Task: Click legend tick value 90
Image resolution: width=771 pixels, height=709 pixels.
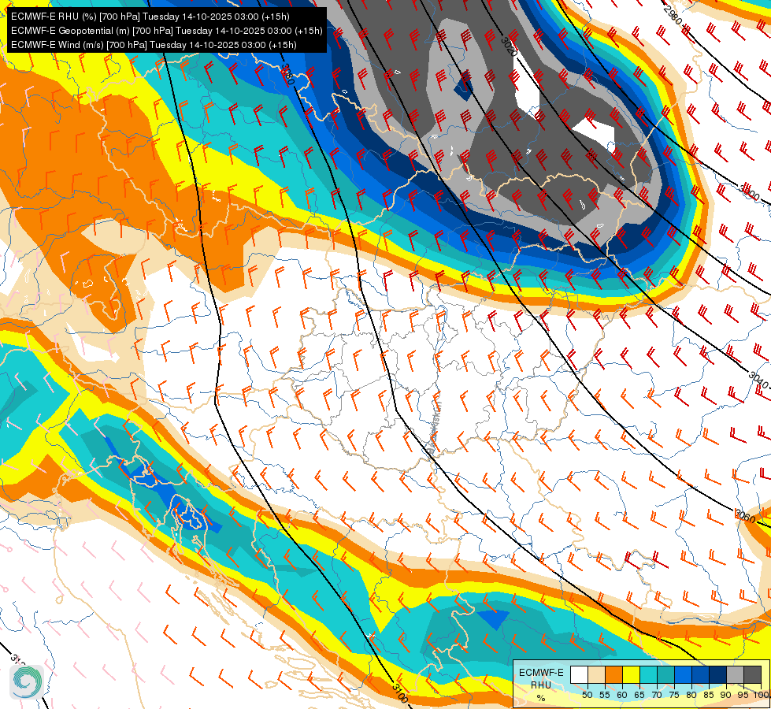Action: [x=726, y=695]
